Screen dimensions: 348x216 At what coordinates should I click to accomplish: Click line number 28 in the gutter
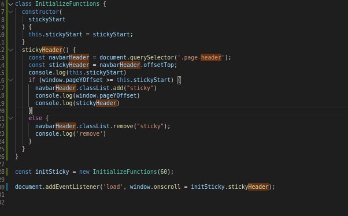coord(2,172)
